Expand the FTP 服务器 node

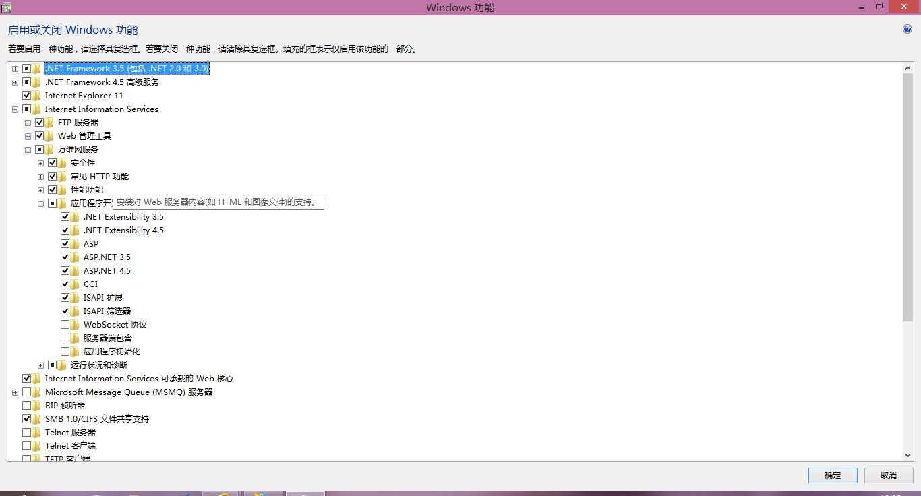pos(28,123)
